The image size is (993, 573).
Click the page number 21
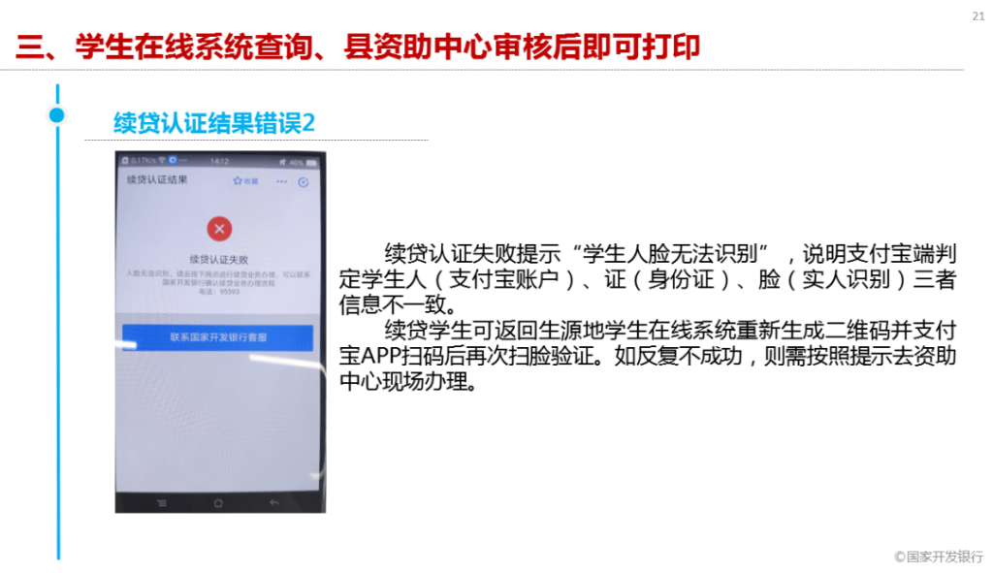pos(977,16)
